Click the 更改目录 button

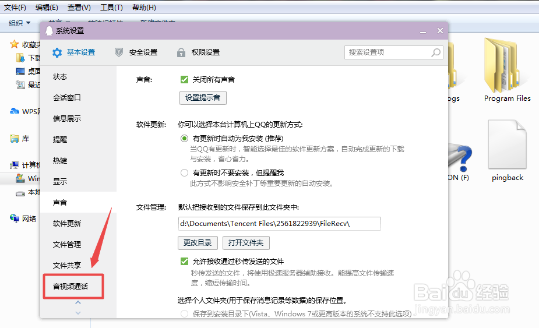(198, 243)
